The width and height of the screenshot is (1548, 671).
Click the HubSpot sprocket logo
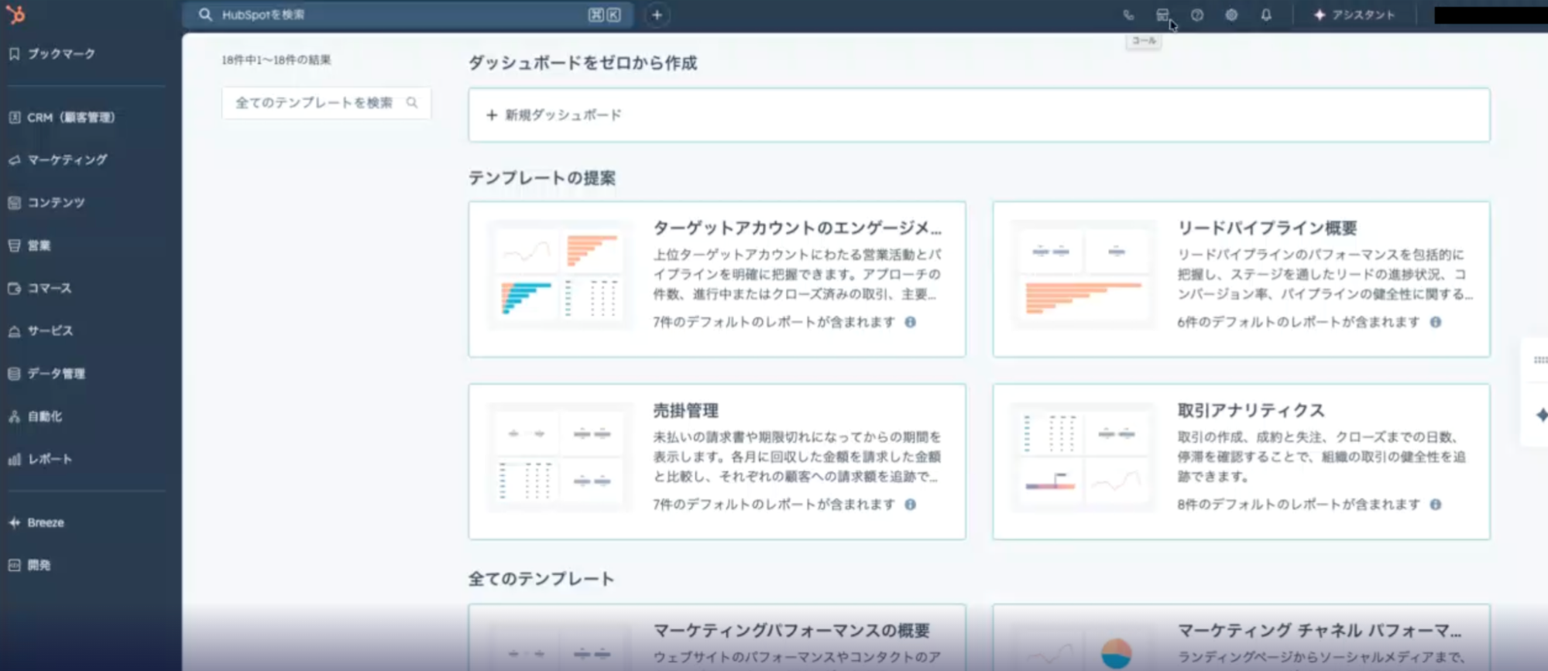pyautogui.click(x=15, y=14)
